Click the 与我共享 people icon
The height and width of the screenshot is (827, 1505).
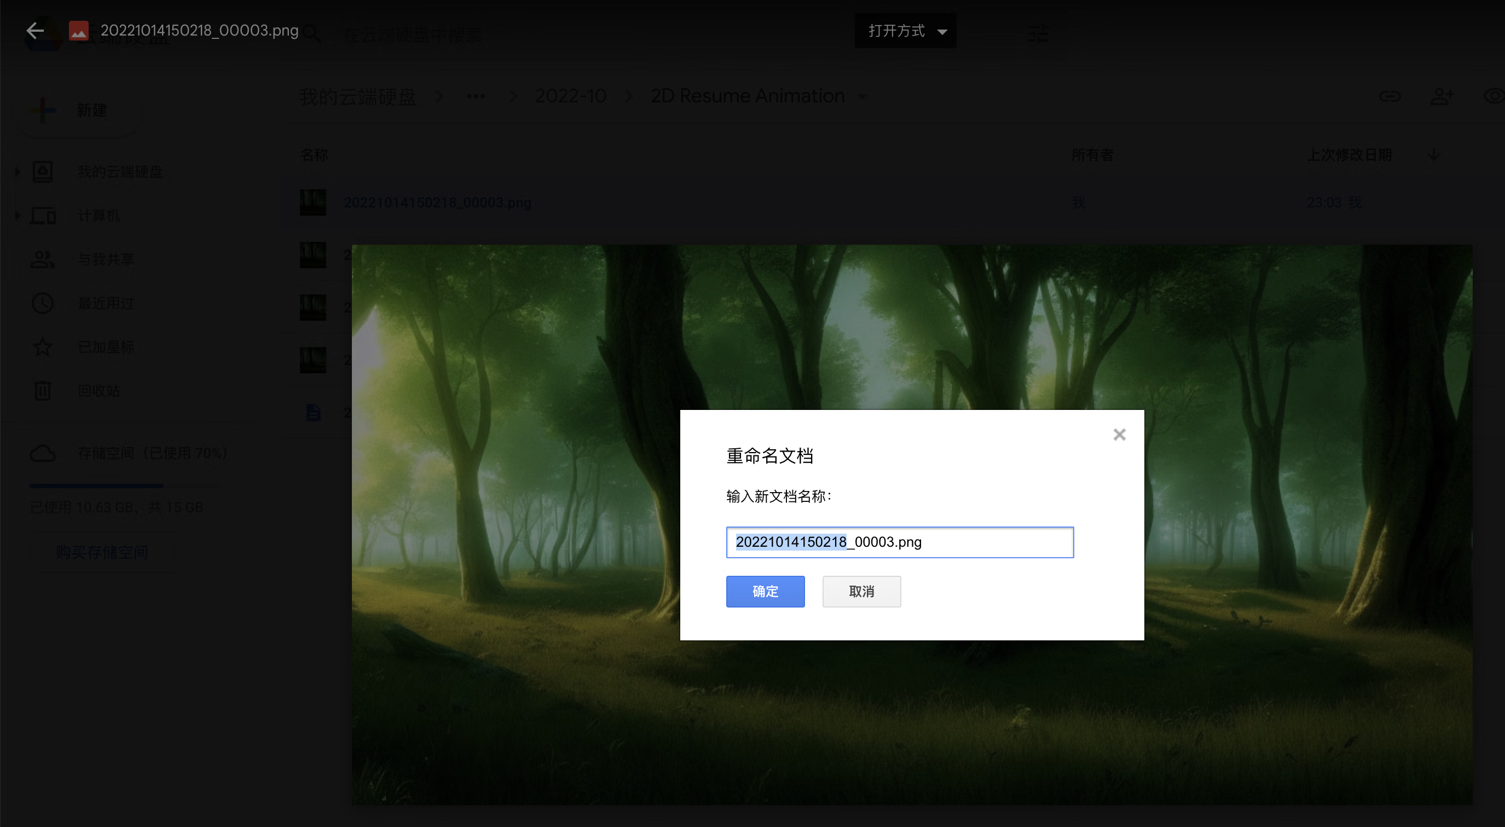[43, 259]
